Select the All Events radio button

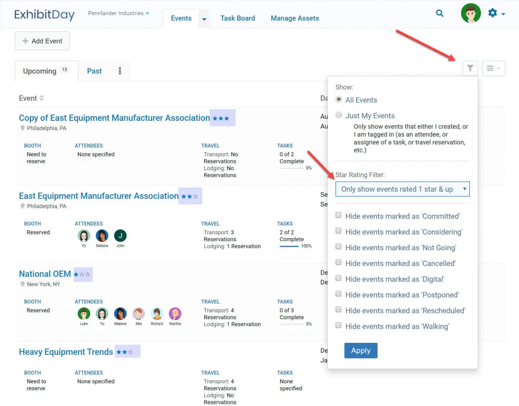pos(339,100)
